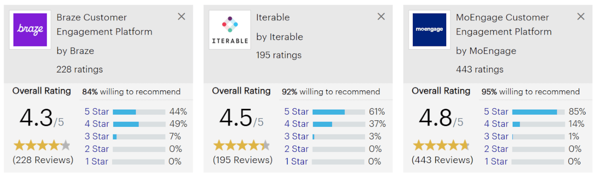The width and height of the screenshot is (597, 175).
Task: Open MoEngage Customer Engagement Platform title
Action: [503, 25]
